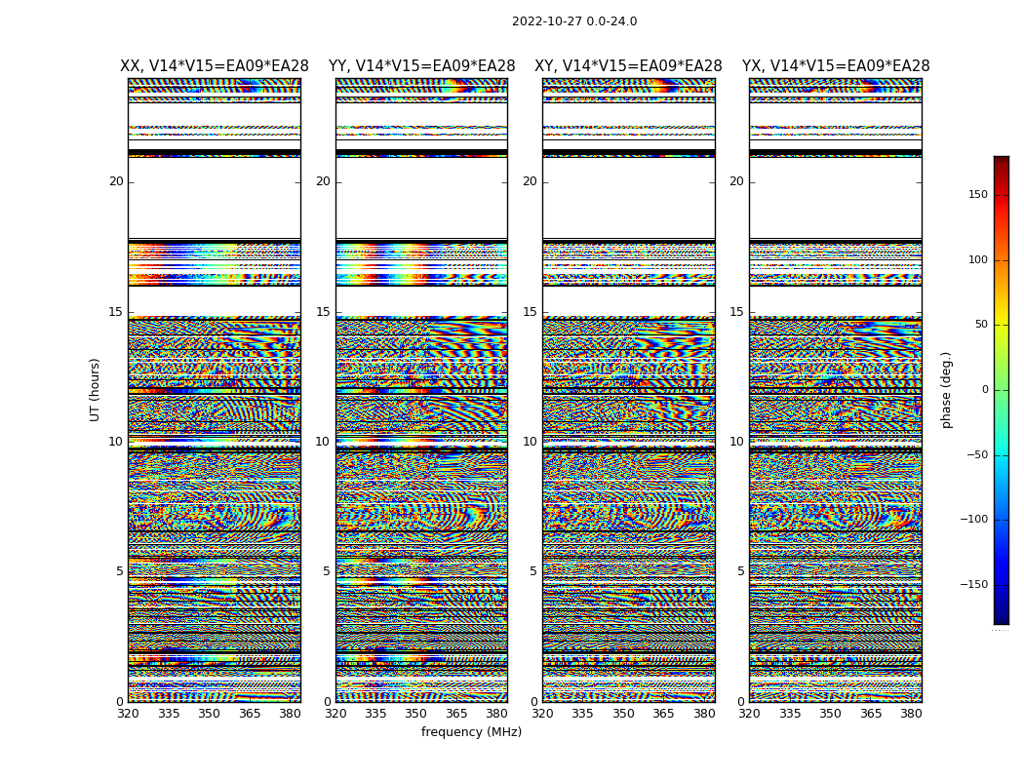This screenshot has height=780, width=1024.
Task: Click the '5' UT hour tick of XY panel
Action: (x=533, y=571)
